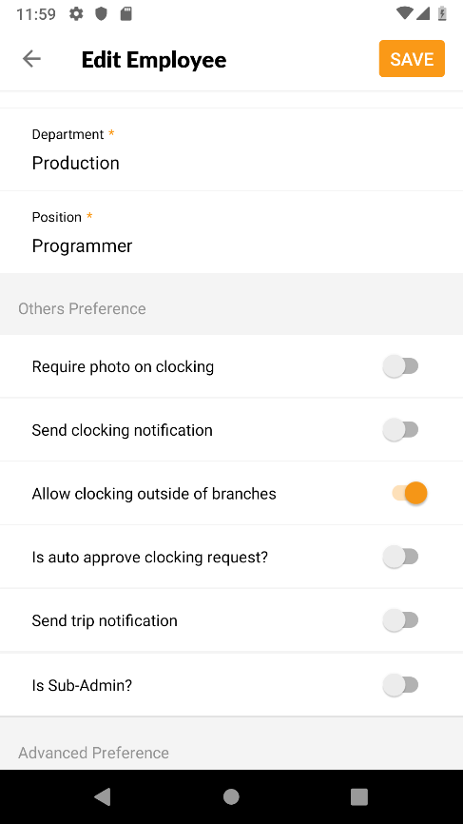Viewport: 463px width, 824px height.
Task: Tap Android home circle button
Action: [231, 796]
